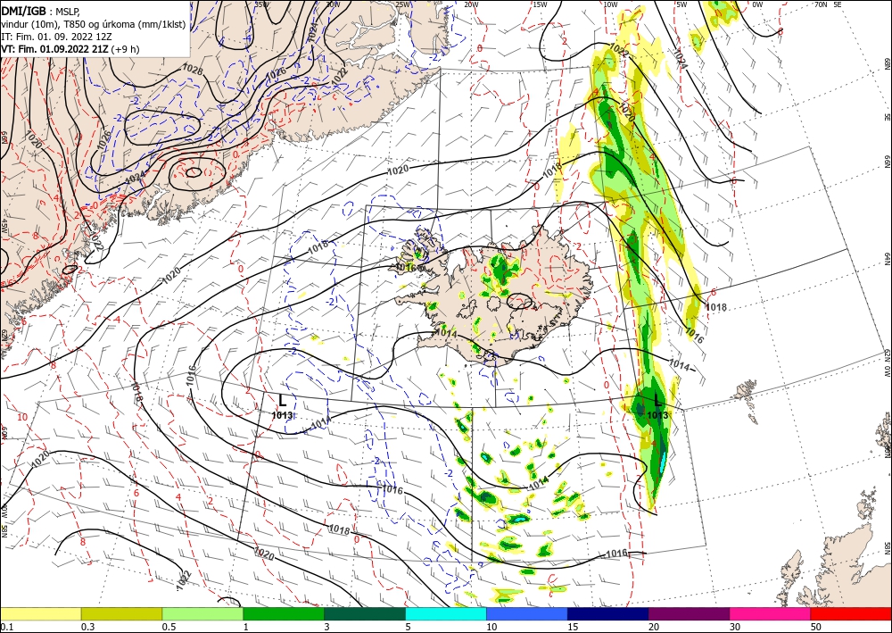Viewport: 892px width, 633px height.
Task: Click the '5W' longitude label at top
Action: click(681, 4)
